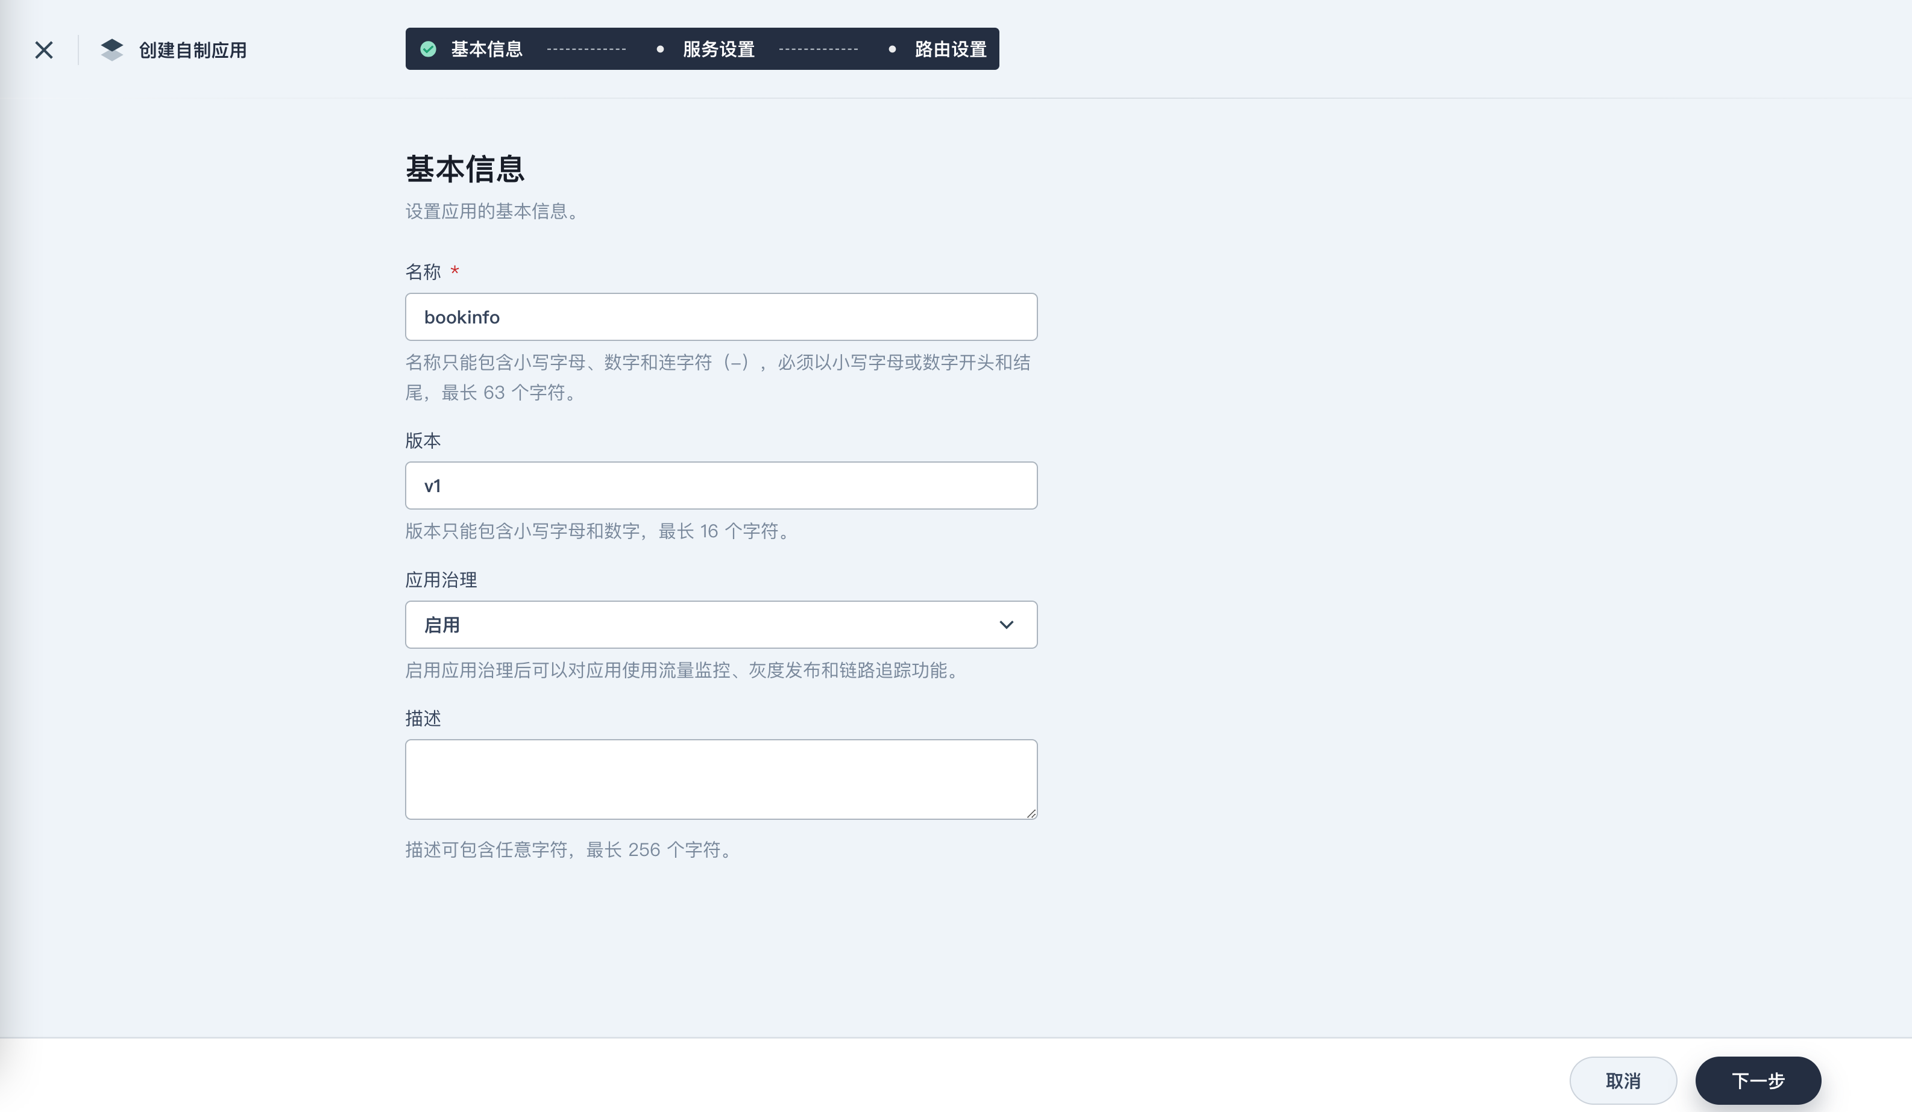Click the layered app icon beside 创建自制应用
1912x1112 pixels.
click(112, 50)
